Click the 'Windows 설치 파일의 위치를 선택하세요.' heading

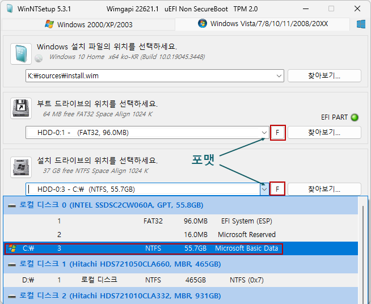(x=107, y=47)
